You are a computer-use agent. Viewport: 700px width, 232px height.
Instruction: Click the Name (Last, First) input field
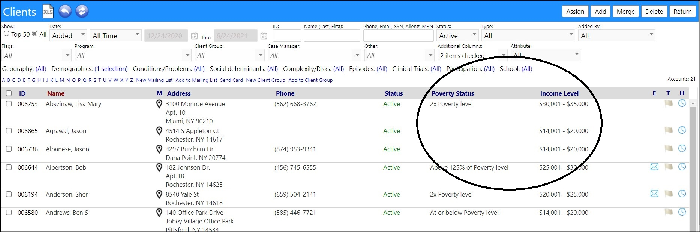(x=332, y=35)
